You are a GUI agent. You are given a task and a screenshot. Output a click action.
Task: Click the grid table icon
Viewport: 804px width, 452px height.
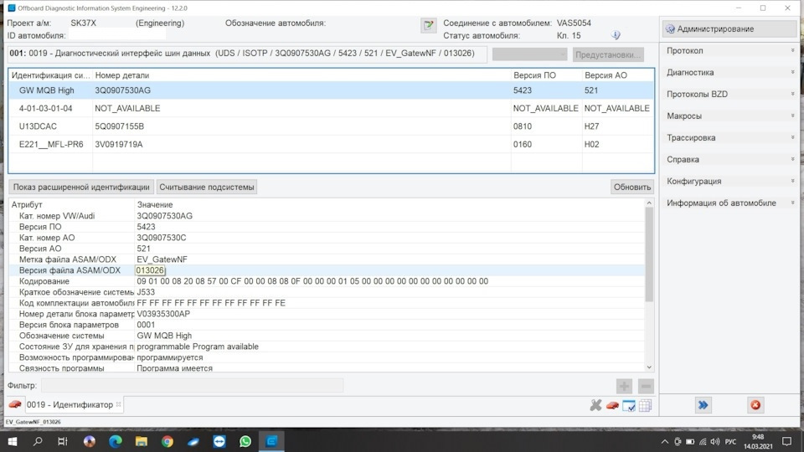pyautogui.click(x=645, y=405)
